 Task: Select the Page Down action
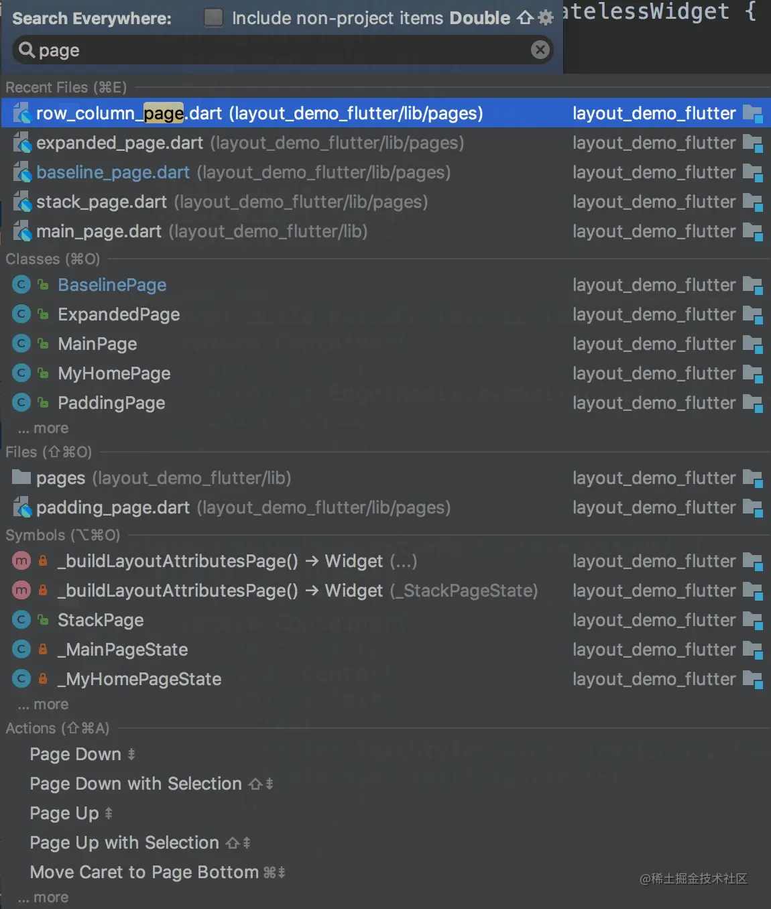76,754
